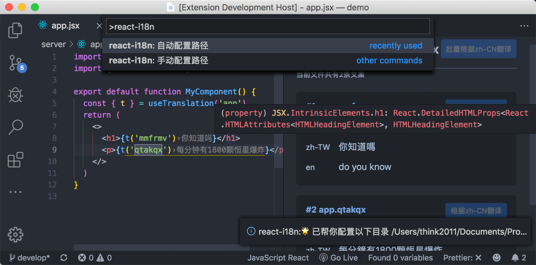Viewport: 536px width, 265px height.
Task: Click the server breadcrumb segment
Action: pos(53,44)
